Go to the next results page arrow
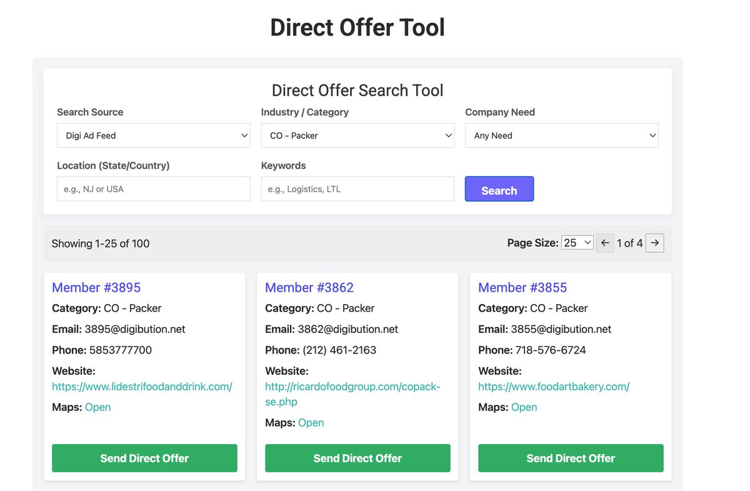 654,243
